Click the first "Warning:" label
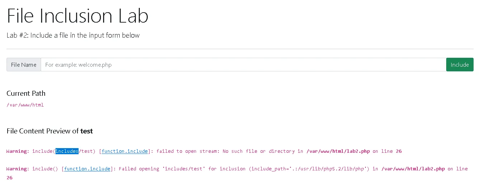Viewport: 479px width, 184px height. pos(18,151)
